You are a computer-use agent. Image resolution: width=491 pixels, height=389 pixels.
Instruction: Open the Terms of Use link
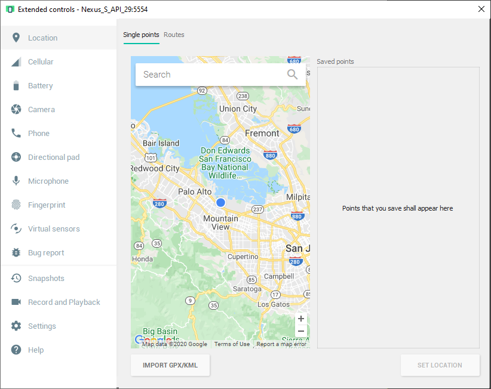pos(232,344)
